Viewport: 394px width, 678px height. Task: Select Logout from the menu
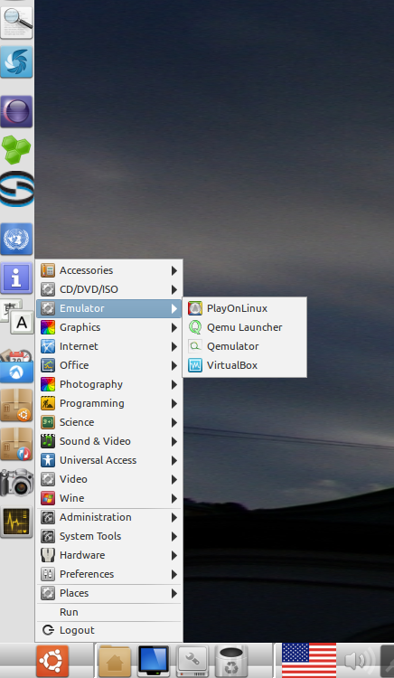pos(108,630)
